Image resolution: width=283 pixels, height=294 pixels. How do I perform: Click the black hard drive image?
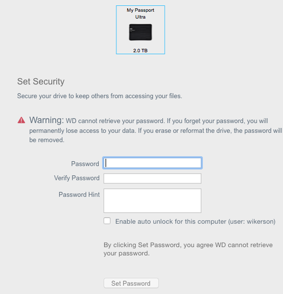pyautogui.click(x=141, y=32)
